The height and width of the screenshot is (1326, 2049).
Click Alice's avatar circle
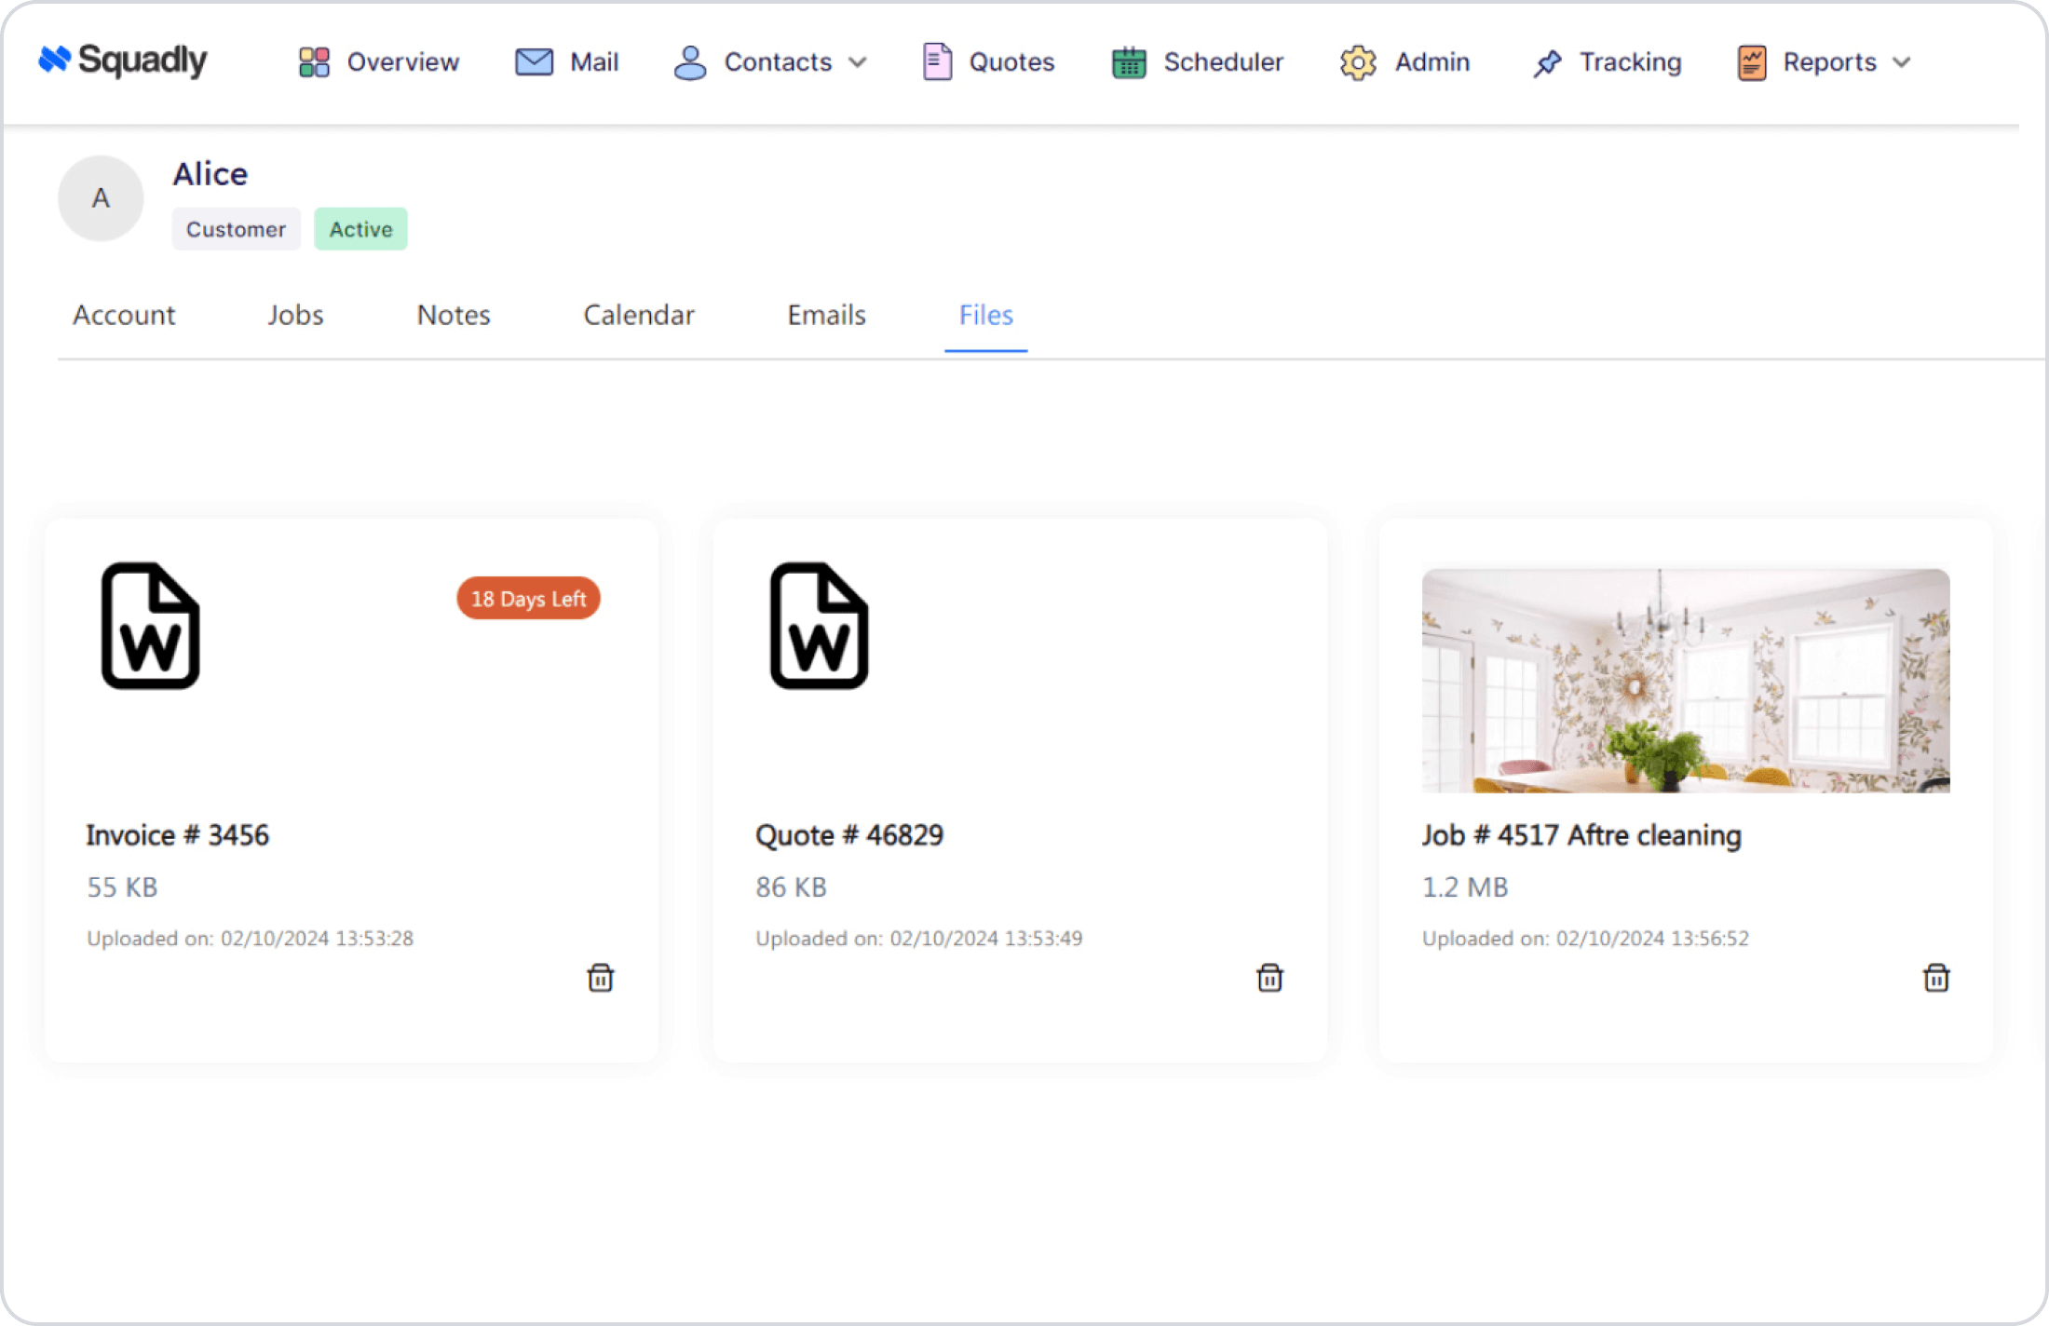point(101,197)
